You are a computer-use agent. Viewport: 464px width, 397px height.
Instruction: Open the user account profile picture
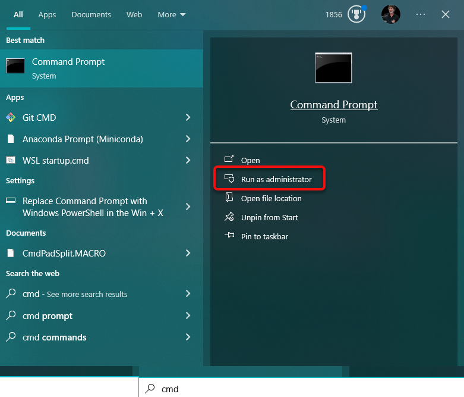391,14
